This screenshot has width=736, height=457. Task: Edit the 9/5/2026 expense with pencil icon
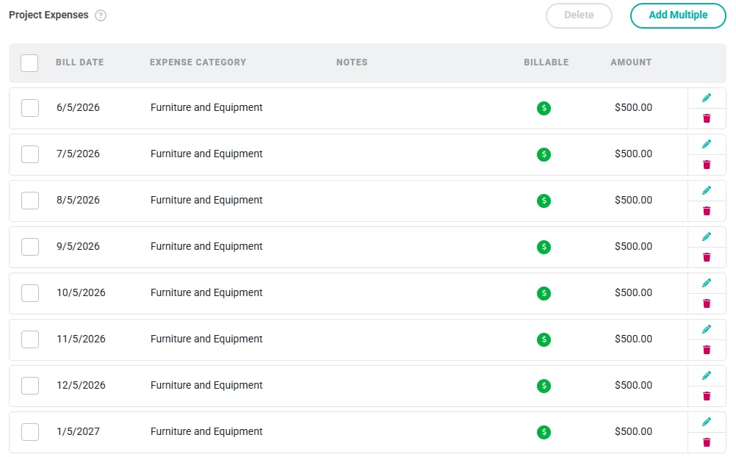707,237
